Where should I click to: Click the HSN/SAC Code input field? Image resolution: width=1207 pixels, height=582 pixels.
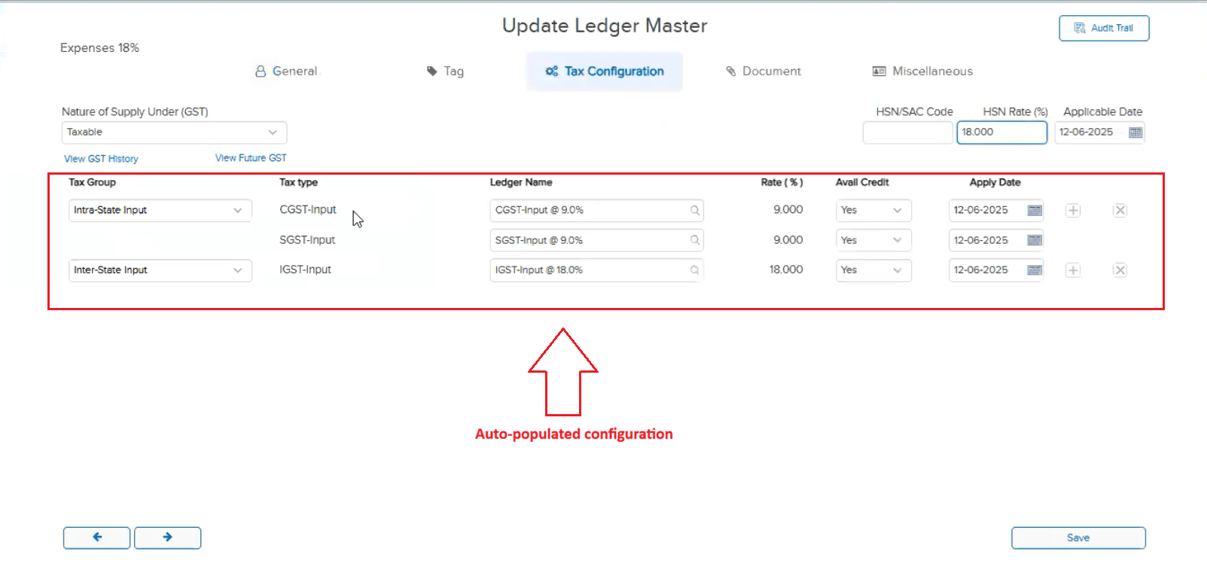(x=907, y=133)
